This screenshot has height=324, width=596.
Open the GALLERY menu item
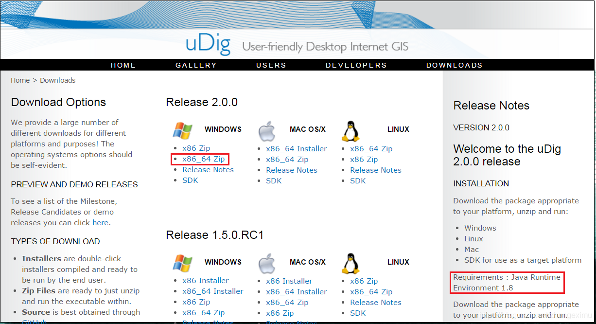196,65
